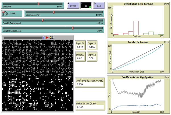
Task: Click the tall red histogram bar
Action: pyautogui.click(x=136, y=28)
